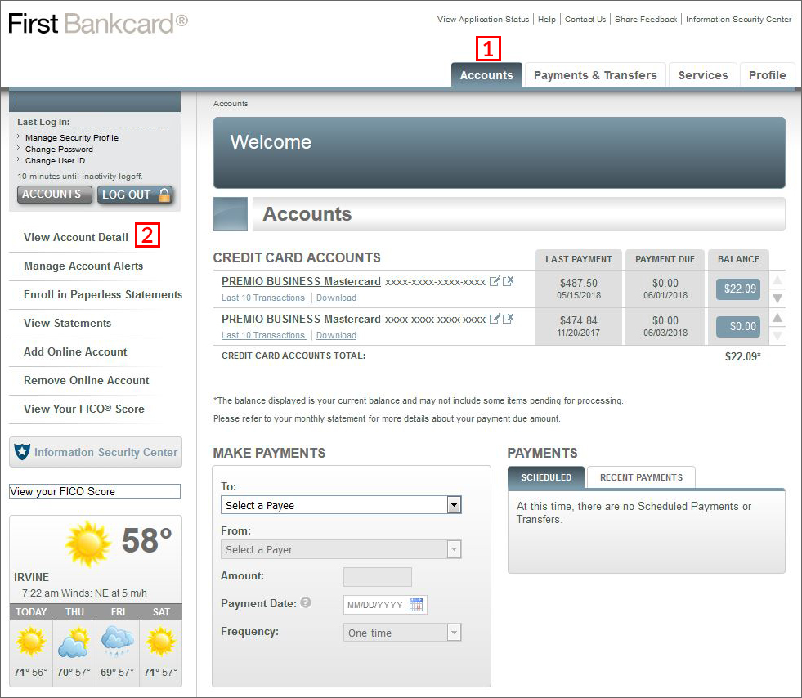Image resolution: width=802 pixels, height=698 pixels.
Task: Click the greyed-out up arrow beside the $22.09 balance
Action: 777,280
